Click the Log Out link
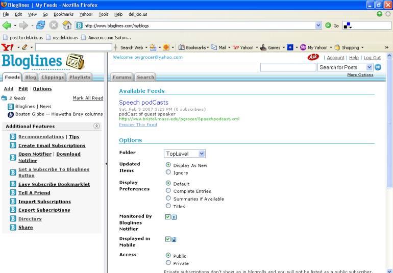 click(372, 58)
